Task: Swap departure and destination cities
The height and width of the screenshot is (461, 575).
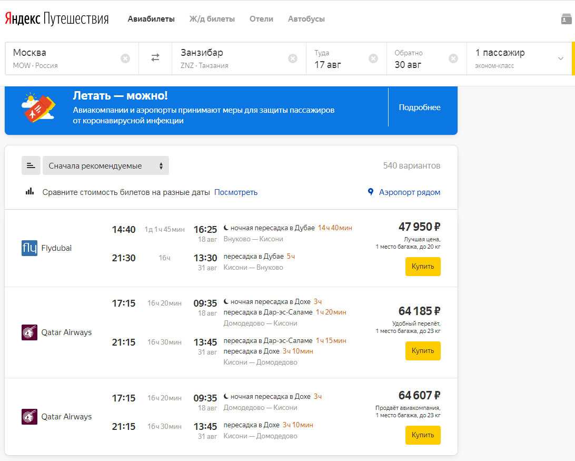Action: [155, 57]
